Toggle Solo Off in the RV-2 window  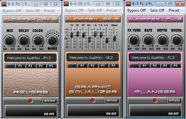pos(33,11)
